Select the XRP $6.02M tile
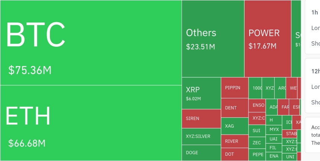This screenshot has width=320, height=161. (201, 93)
